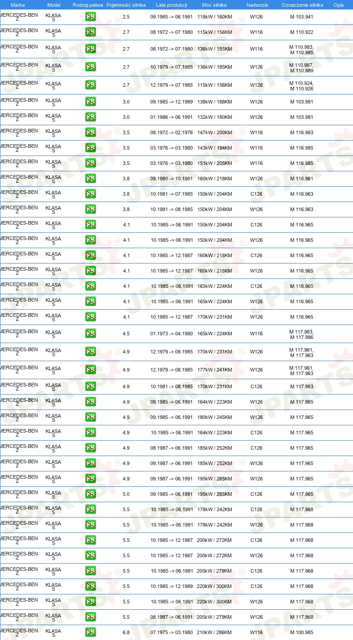Screen dimensions: 353x640
Task: Click production dates 07.1975 -> 03.1980
Action: click(172, 632)
